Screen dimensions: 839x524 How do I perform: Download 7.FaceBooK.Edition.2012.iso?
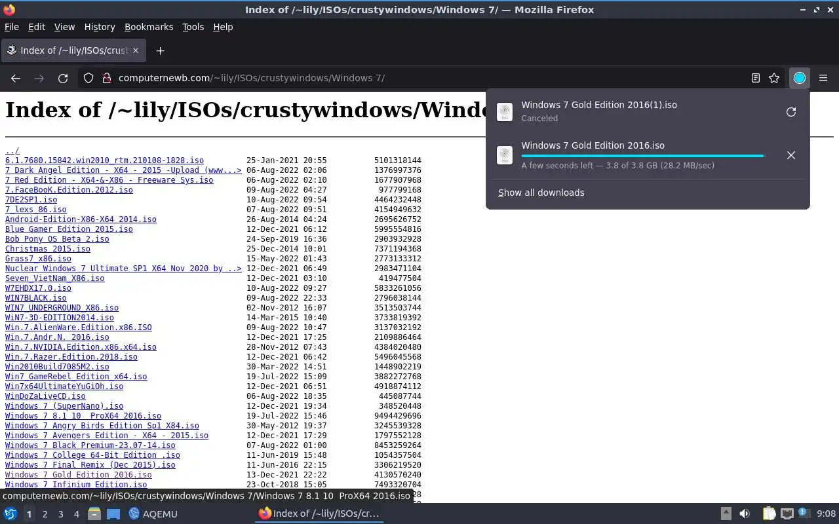pyautogui.click(x=69, y=190)
